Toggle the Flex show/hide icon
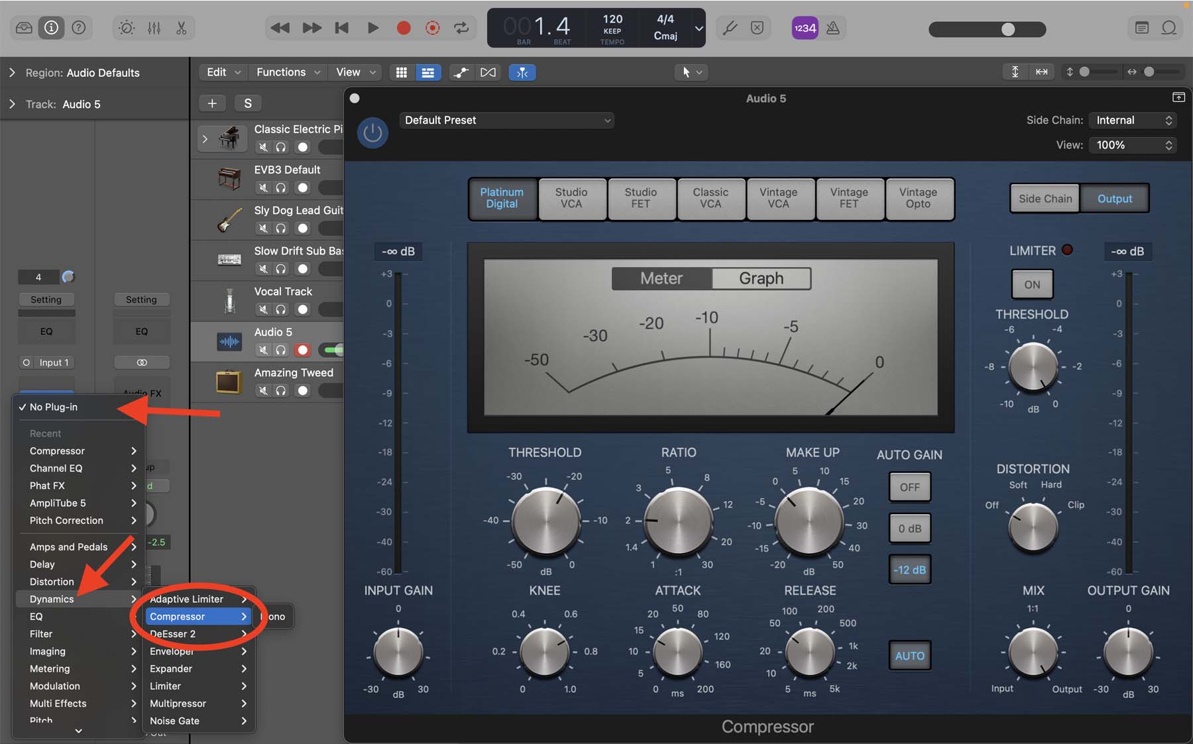The width and height of the screenshot is (1193, 744). (x=488, y=72)
